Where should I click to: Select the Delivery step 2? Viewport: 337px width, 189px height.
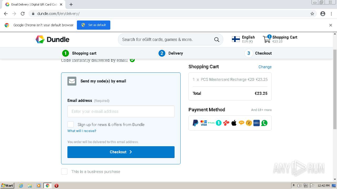tap(171, 53)
